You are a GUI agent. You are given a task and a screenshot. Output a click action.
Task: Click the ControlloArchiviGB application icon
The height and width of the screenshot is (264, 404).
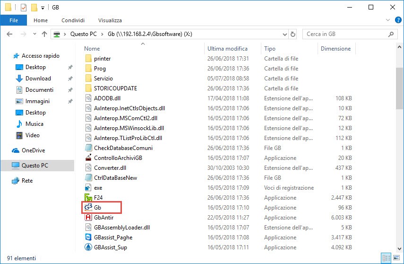(88, 158)
